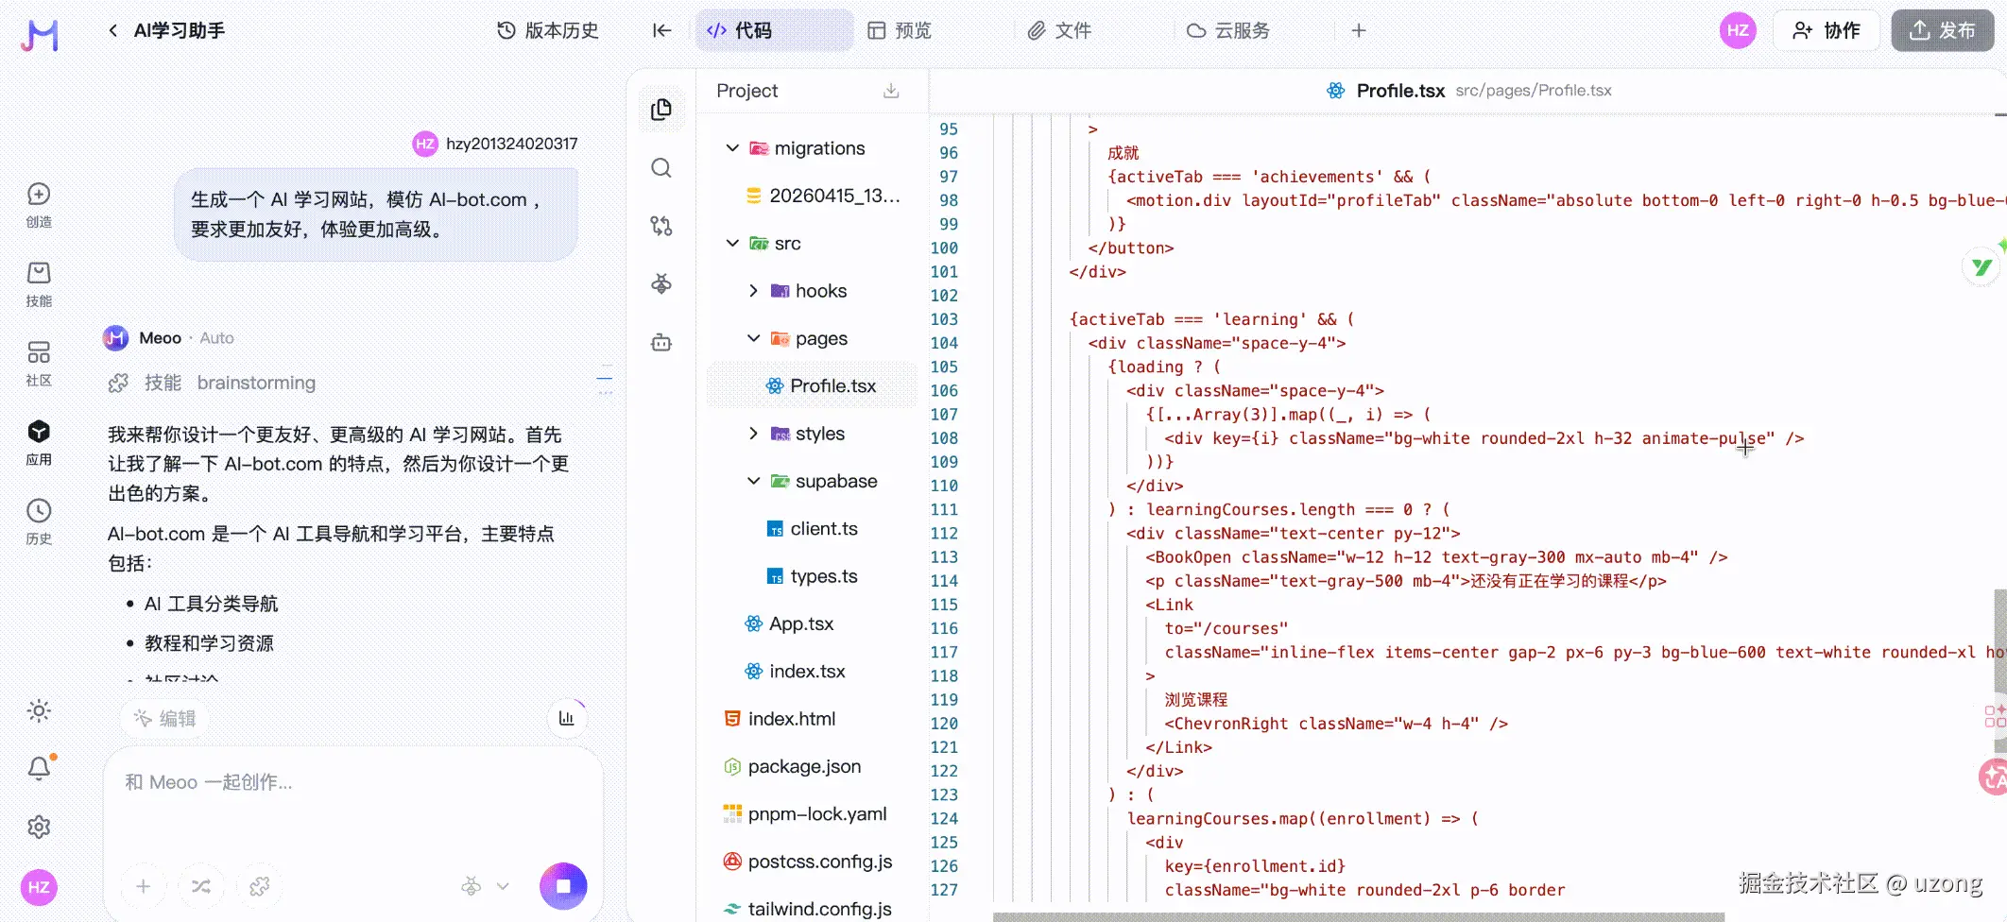
Task: Click the 编辑 edit button above chat input
Action: click(164, 718)
